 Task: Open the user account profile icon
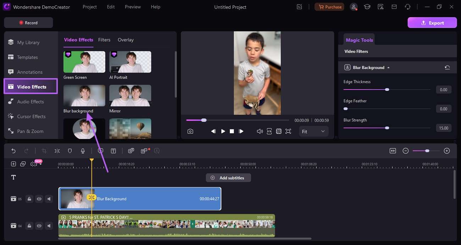pyautogui.click(x=354, y=7)
